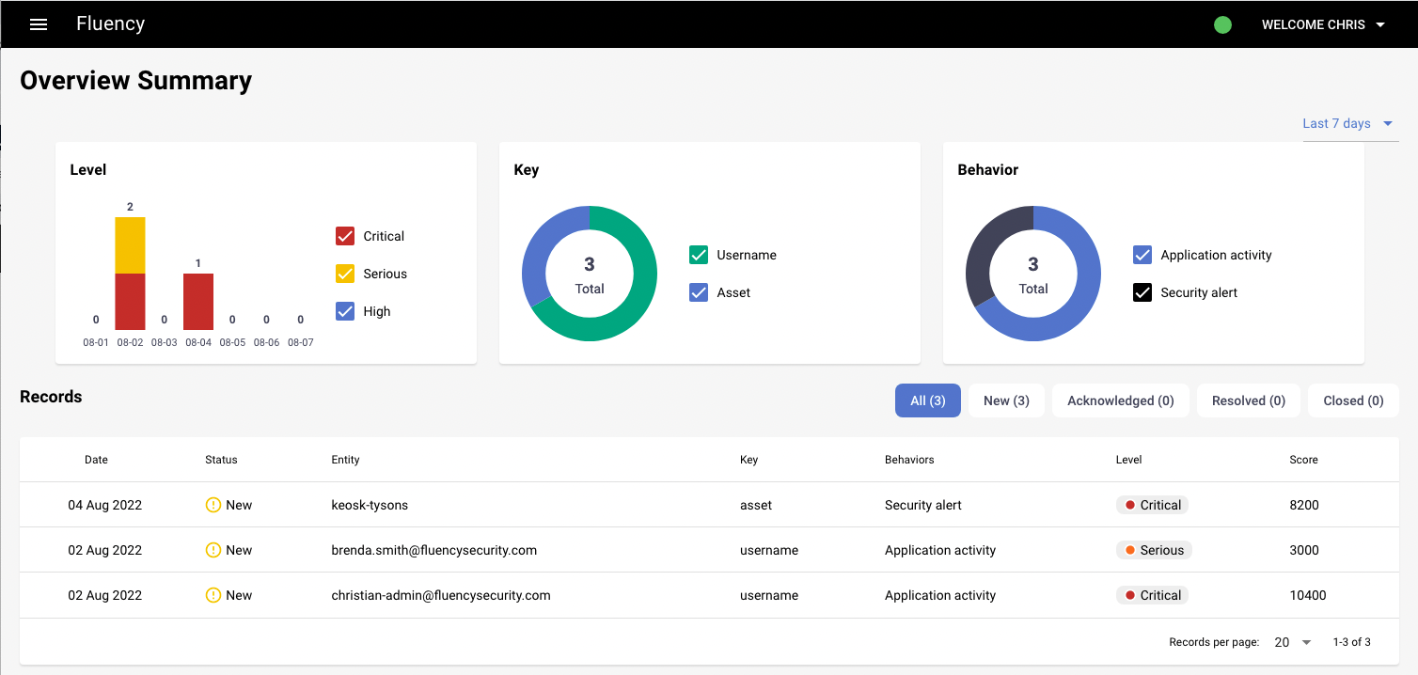Select the All (3) records filter
The height and width of the screenshot is (675, 1418).
pos(928,400)
